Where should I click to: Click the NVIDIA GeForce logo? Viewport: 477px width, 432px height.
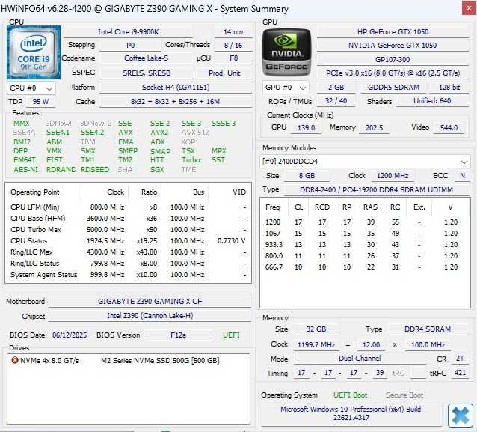[286, 52]
